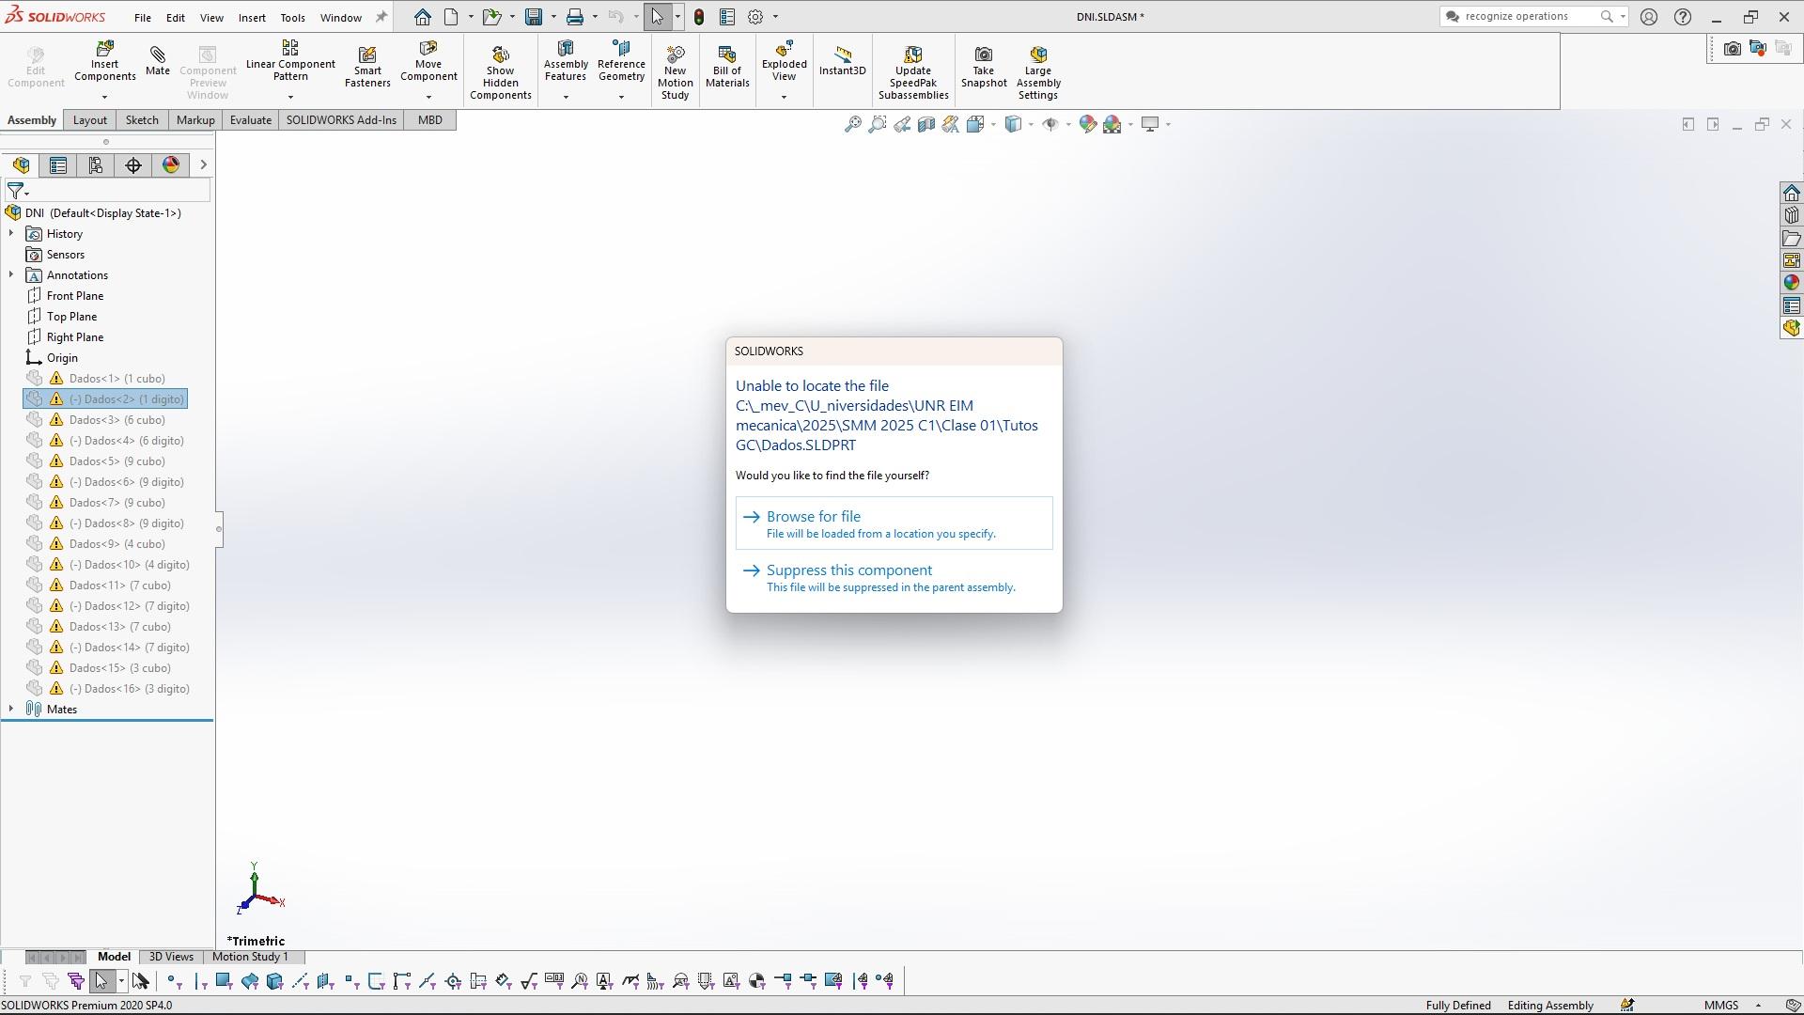
Task: Click Update SpeedPak Subassemblies
Action: 913,72
